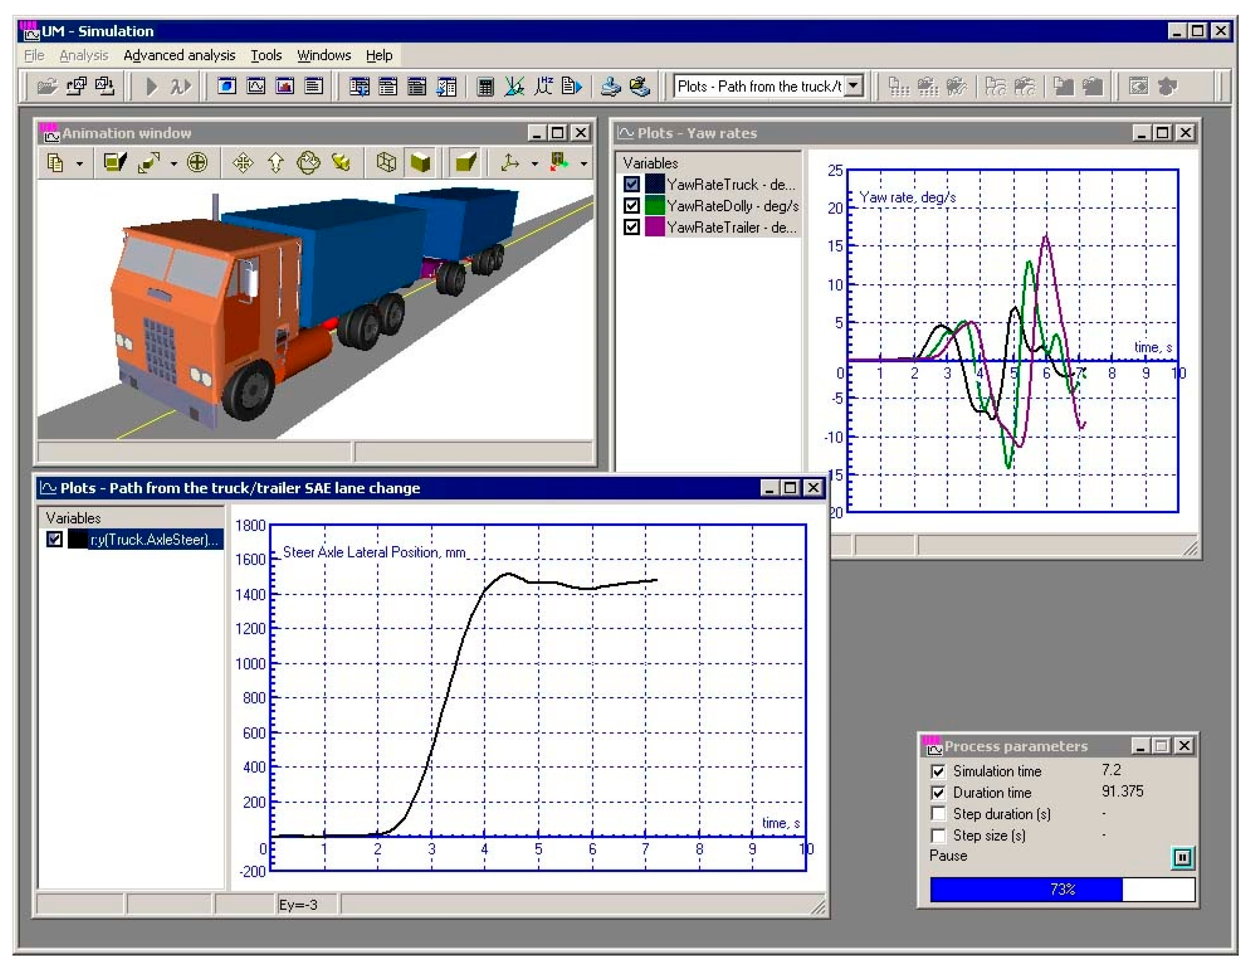This screenshot has width=1252, height=968.
Task: Select wireframe view mode in Animation window
Action: 387,163
